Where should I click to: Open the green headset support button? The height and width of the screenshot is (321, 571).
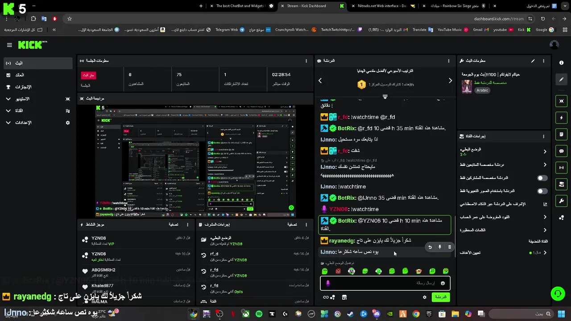[x=558, y=293]
